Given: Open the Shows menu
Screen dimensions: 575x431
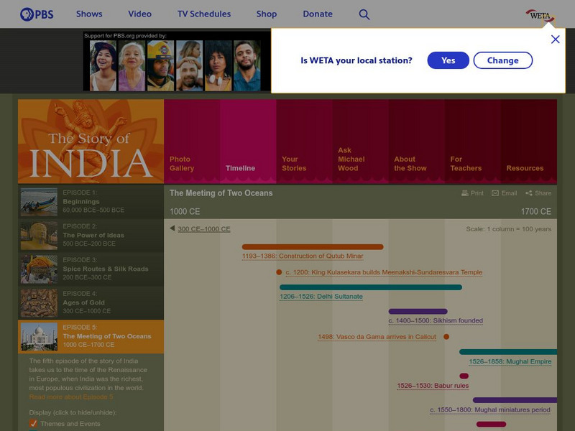Looking at the screenshot, I should 90,13.
